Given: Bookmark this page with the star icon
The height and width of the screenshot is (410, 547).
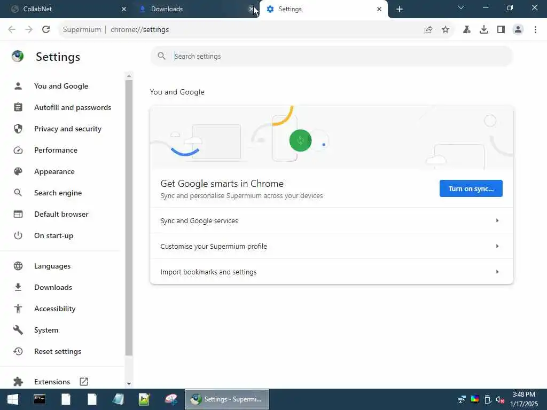Looking at the screenshot, I should 446,29.
